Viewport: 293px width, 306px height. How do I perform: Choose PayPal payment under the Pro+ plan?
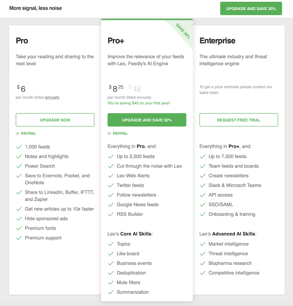(x=120, y=133)
